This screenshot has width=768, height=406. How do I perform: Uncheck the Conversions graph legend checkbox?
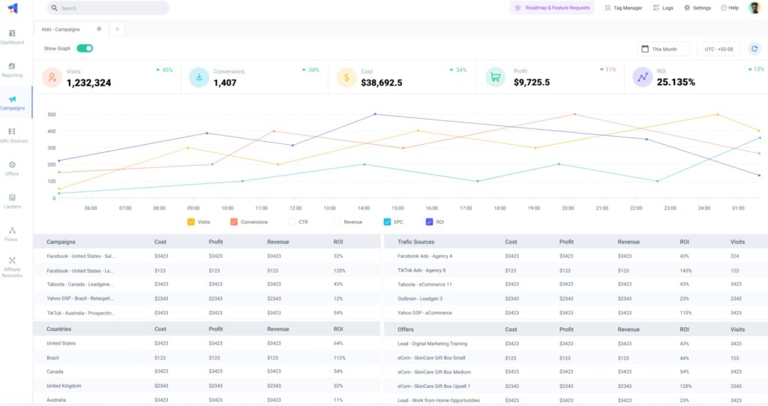pyautogui.click(x=234, y=222)
